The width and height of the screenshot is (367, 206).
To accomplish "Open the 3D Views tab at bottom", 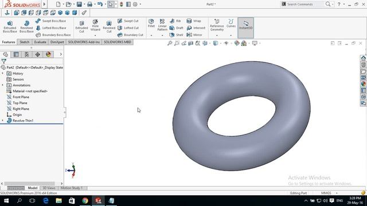I will [x=49, y=188].
